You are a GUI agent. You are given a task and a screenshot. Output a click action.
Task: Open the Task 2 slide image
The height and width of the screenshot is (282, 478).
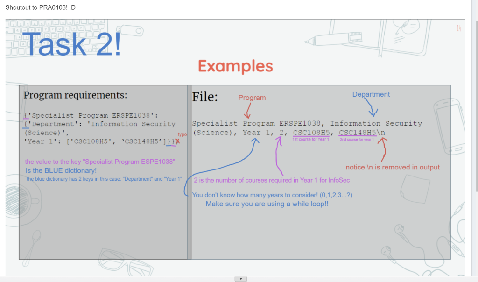[x=235, y=148]
